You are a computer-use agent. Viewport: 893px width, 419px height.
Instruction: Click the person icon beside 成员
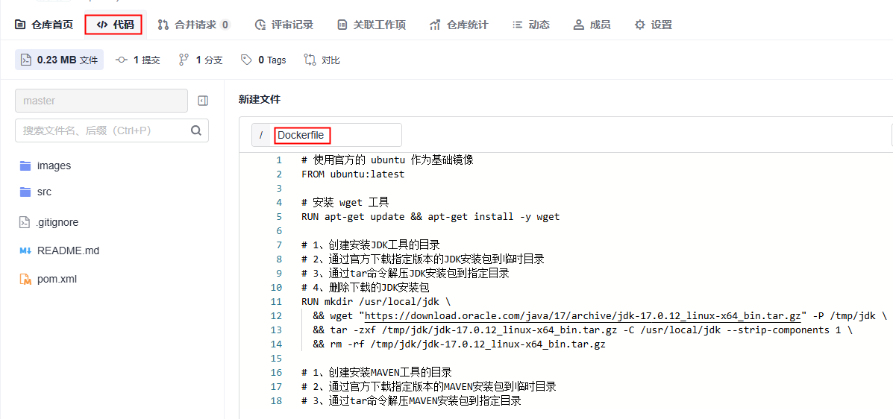coord(579,25)
